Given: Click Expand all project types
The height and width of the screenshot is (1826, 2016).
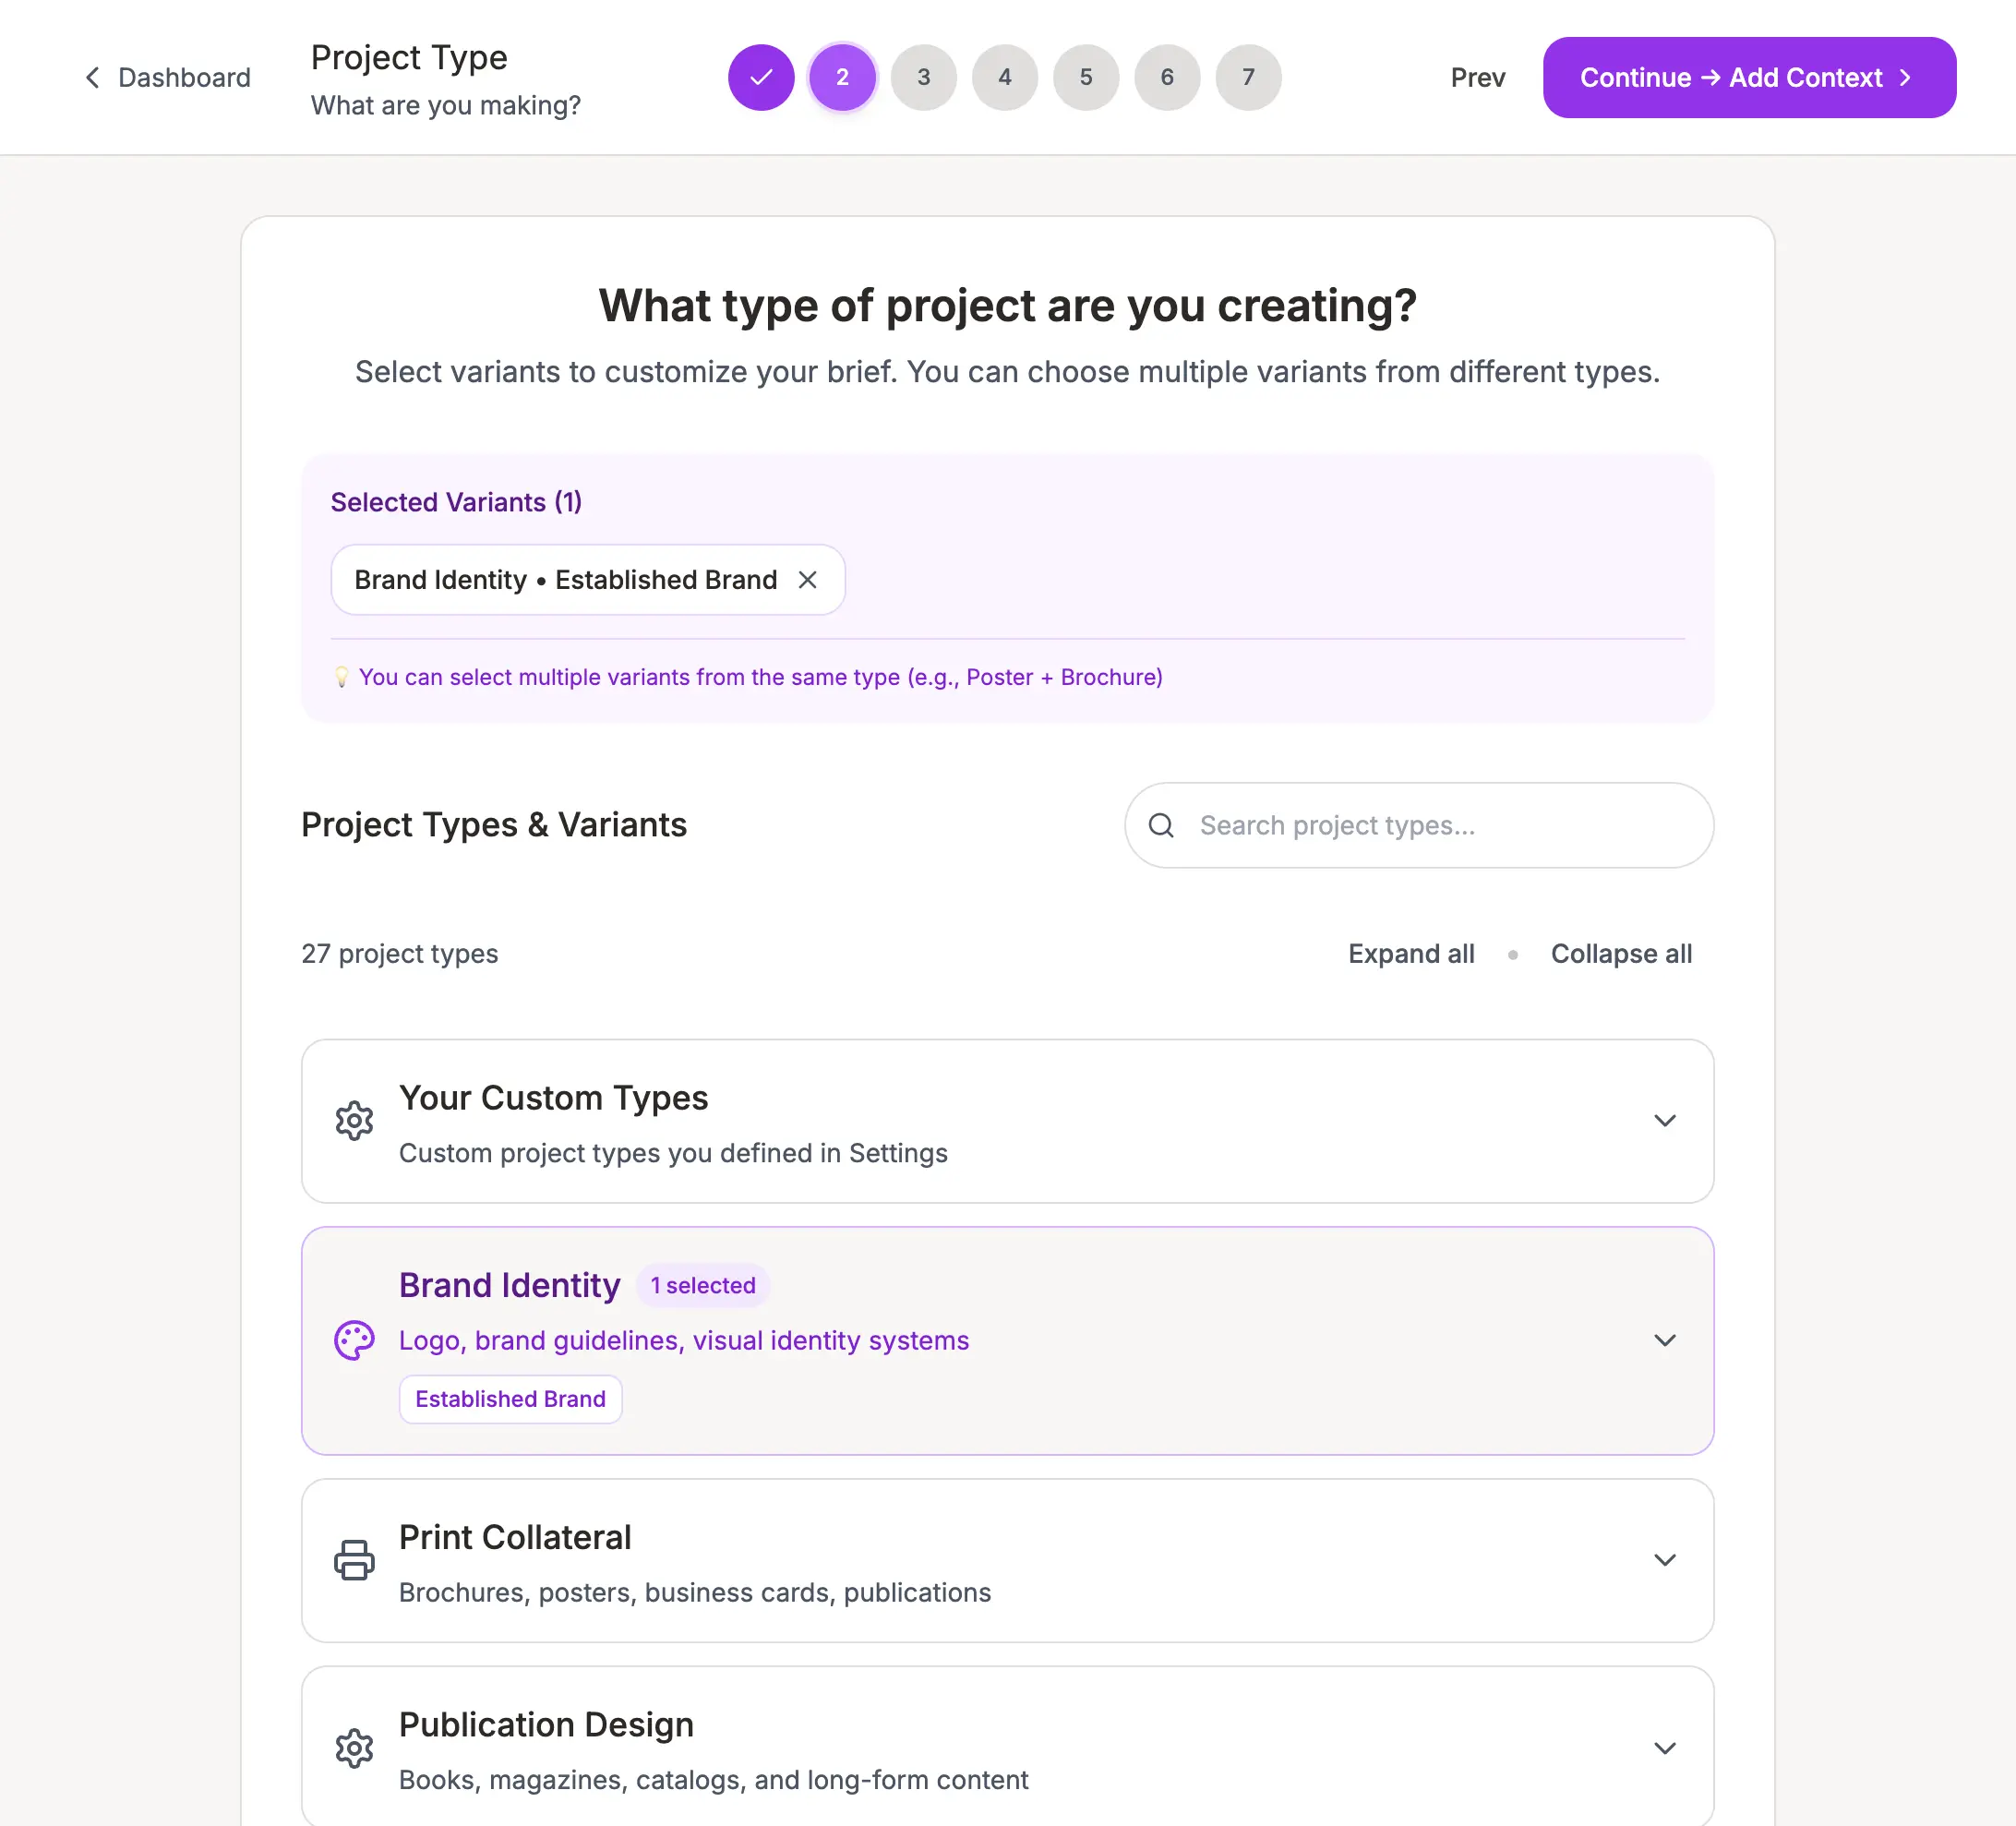Looking at the screenshot, I should coord(1411,953).
